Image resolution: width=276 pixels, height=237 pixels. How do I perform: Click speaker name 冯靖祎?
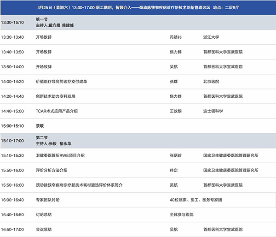pos(177,37)
